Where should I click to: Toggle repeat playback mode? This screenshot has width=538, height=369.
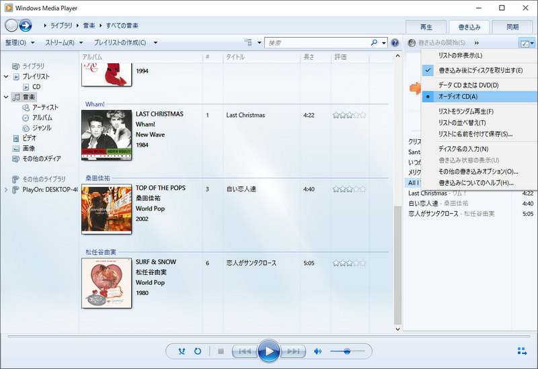(x=198, y=351)
